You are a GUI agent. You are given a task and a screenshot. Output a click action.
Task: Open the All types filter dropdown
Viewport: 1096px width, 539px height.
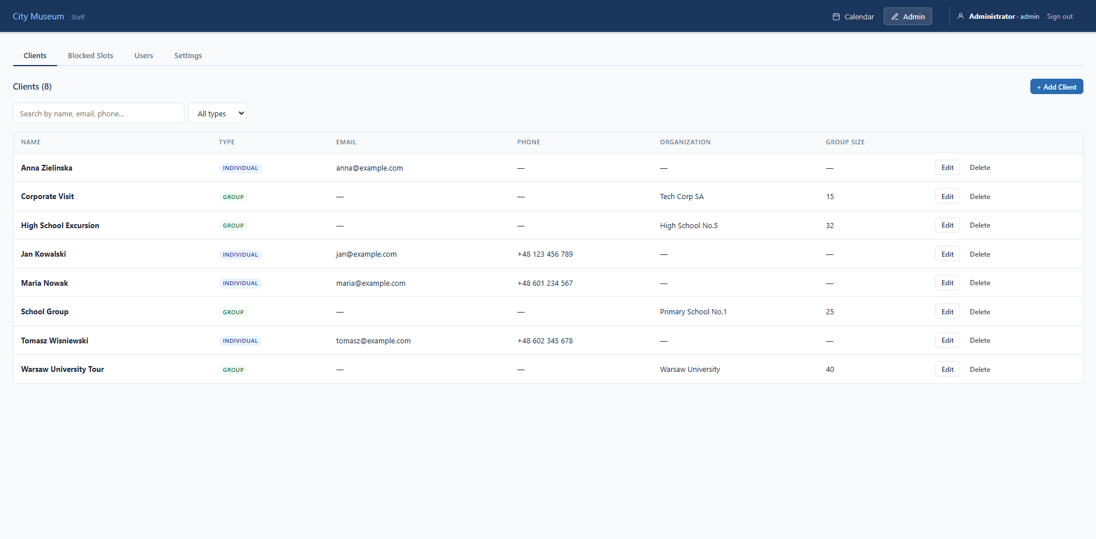tap(217, 113)
